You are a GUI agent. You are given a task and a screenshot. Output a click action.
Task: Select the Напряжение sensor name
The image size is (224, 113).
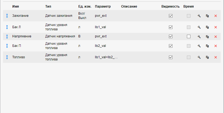22,36
